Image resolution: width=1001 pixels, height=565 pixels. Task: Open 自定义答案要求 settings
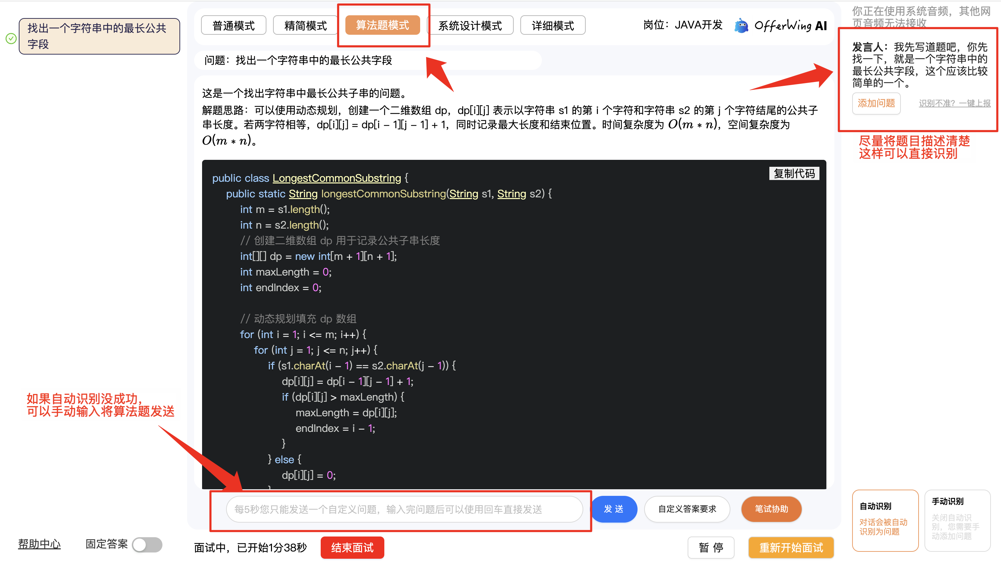[x=687, y=509]
